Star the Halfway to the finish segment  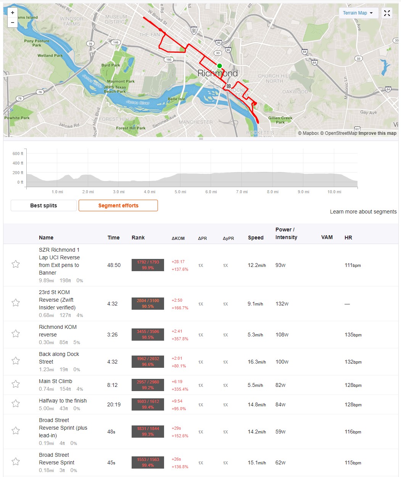tap(16, 404)
